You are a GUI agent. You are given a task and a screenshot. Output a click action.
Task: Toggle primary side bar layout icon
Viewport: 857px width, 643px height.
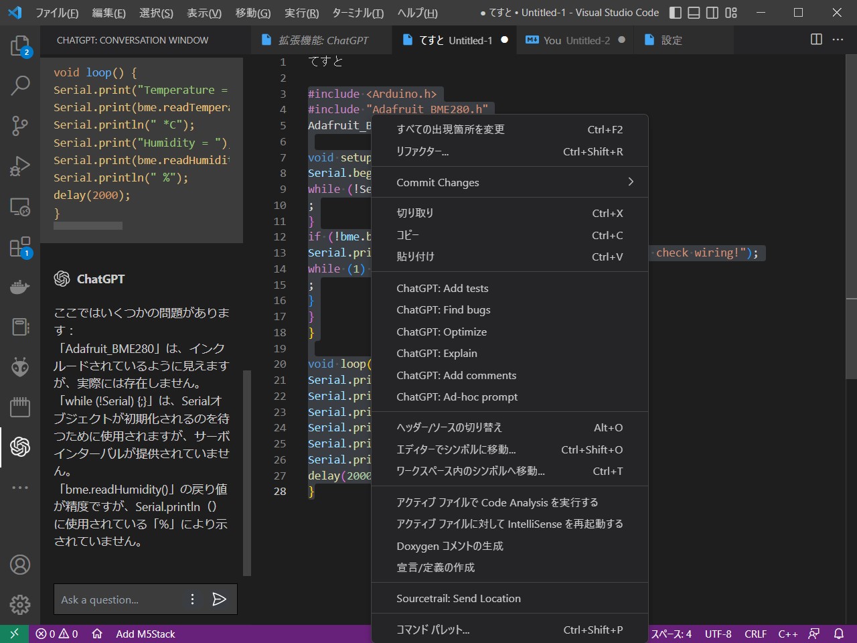676,12
